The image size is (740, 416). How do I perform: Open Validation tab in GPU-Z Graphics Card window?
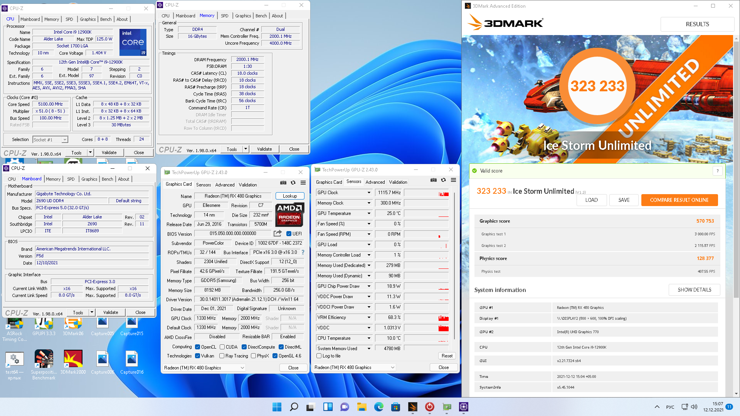(x=248, y=185)
